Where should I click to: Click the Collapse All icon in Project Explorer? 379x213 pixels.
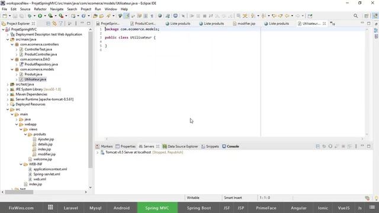click(x=49, y=24)
